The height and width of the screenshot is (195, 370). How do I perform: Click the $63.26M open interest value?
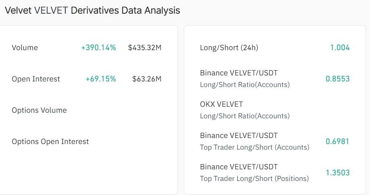[147, 79]
